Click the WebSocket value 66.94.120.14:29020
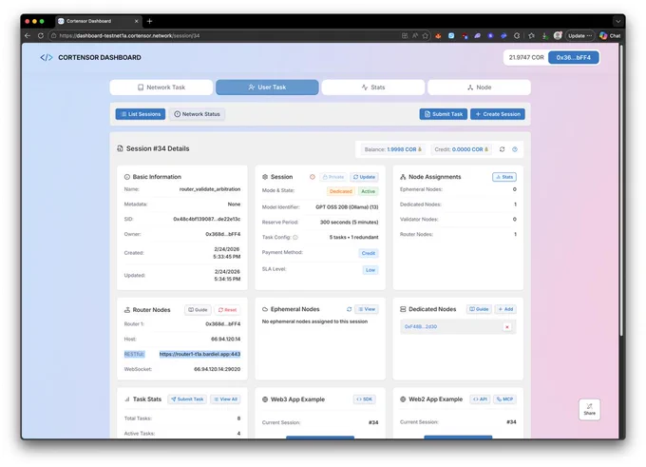Image resolution: width=646 pixels, height=467 pixels. coord(218,369)
